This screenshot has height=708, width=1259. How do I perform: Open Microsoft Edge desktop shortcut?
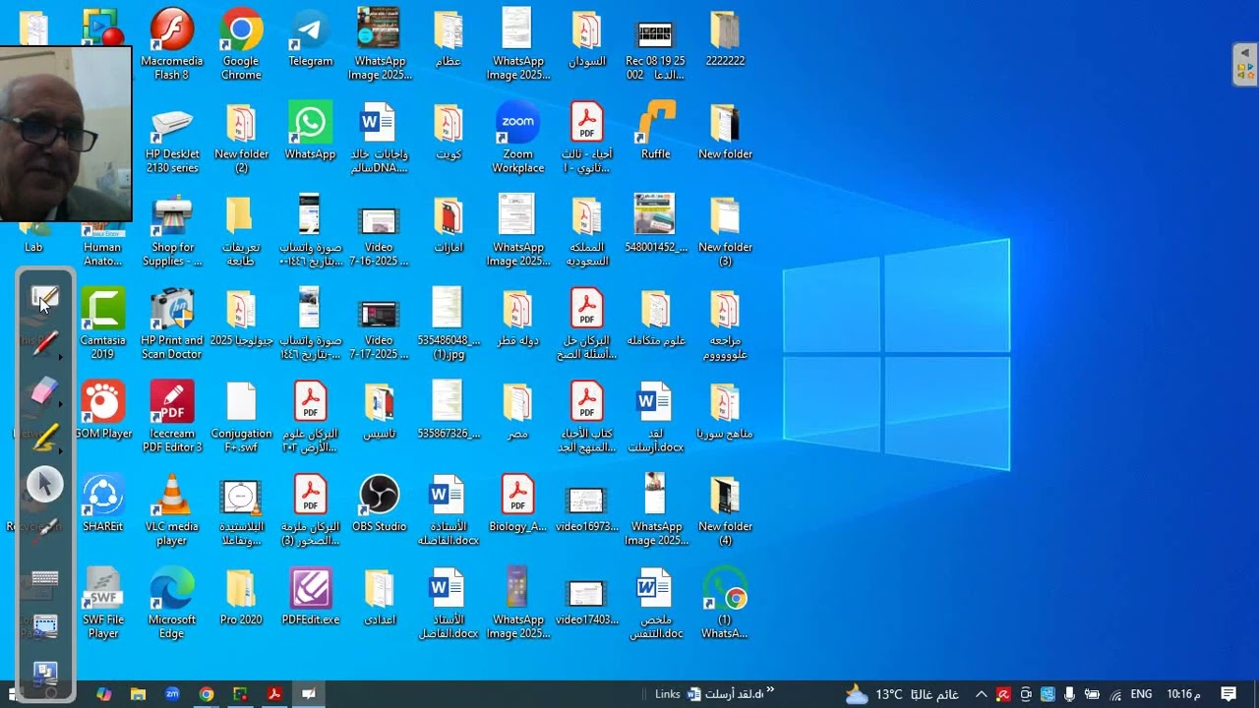171,604
